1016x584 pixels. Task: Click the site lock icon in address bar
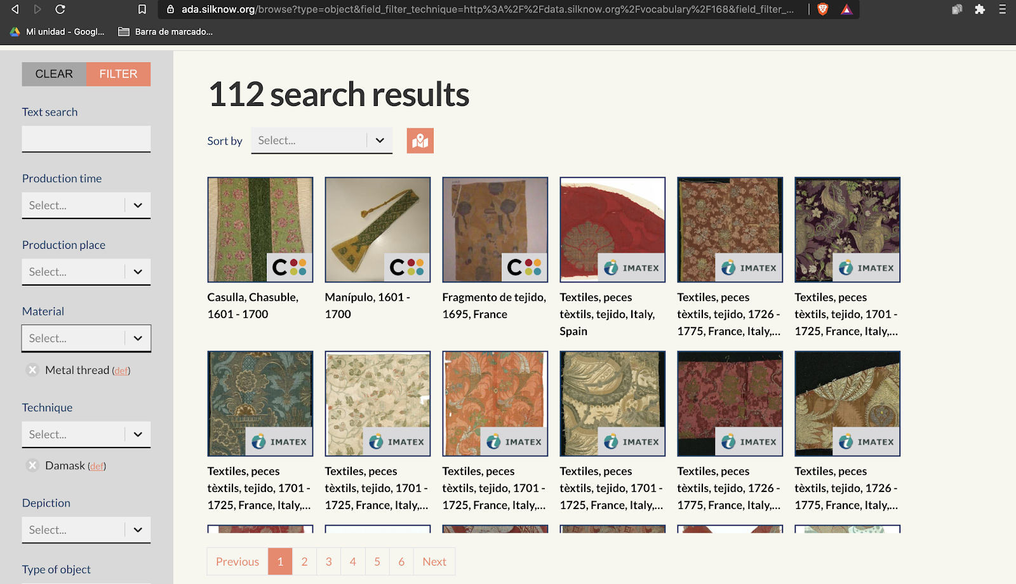click(x=170, y=9)
